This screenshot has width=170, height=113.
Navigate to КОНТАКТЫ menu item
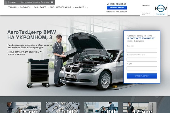point(80,7)
